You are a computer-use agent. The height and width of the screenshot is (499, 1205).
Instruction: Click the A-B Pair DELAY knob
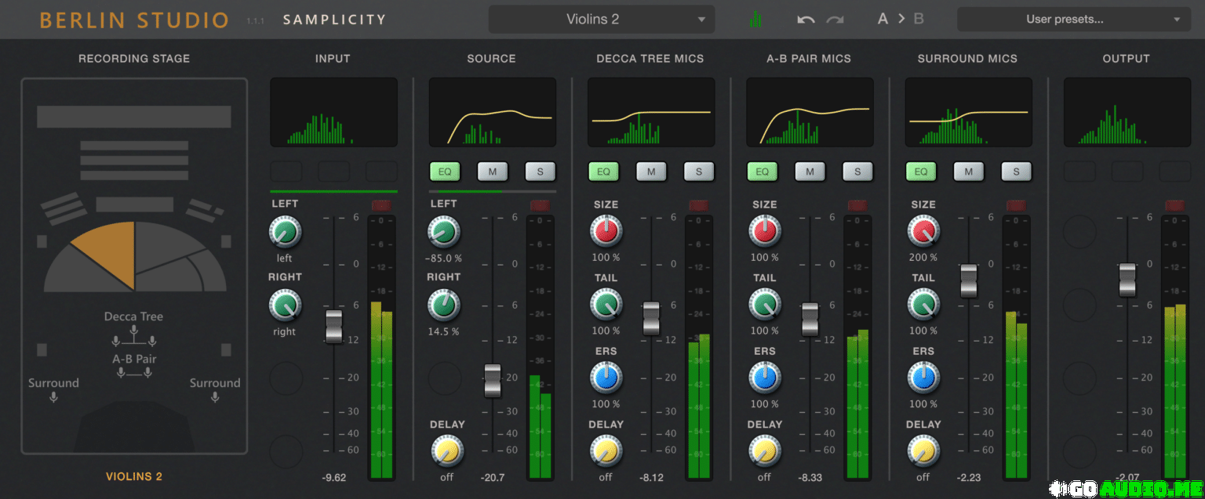tap(764, 451)
